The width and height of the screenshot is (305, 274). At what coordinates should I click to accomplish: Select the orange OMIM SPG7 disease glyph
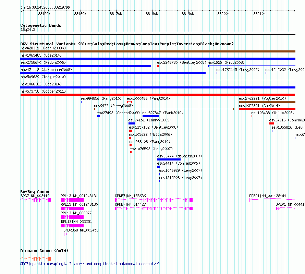(x=36, y=259)
